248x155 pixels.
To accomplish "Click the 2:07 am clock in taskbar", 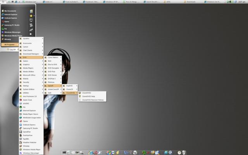I will click(x=242, y=2).
